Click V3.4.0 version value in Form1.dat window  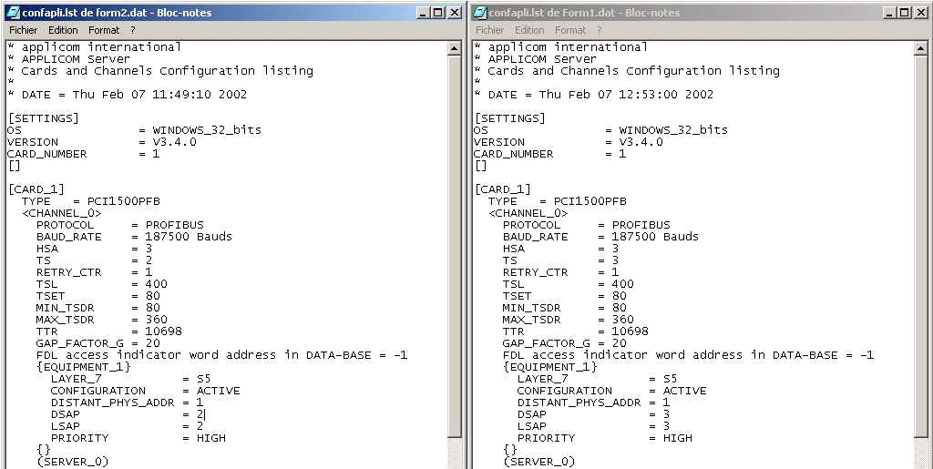(x=641, y=142)
